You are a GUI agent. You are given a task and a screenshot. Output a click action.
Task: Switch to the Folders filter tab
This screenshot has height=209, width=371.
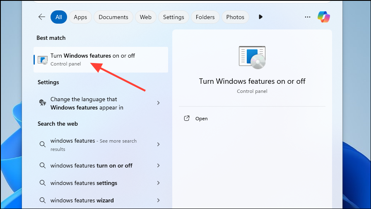tap(205, 17)
